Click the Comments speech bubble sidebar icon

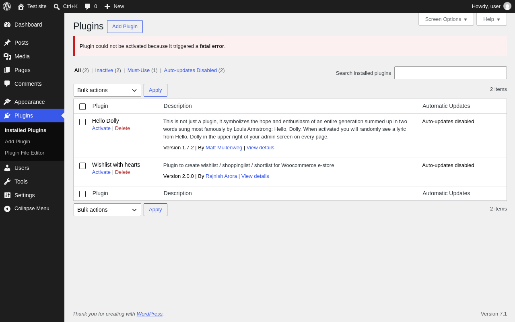7,84
